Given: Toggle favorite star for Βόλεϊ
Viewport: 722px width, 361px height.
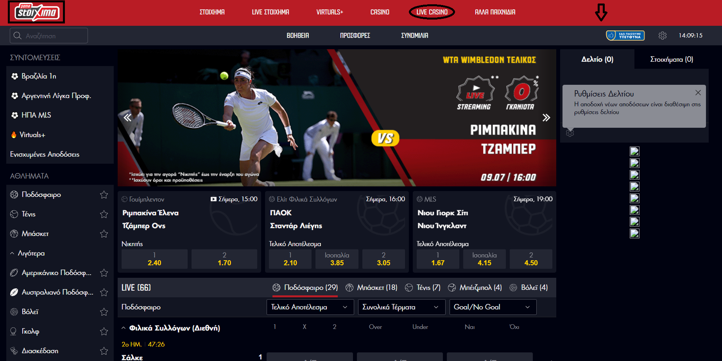Looking at the screenshot, I should tap(104, 312).
